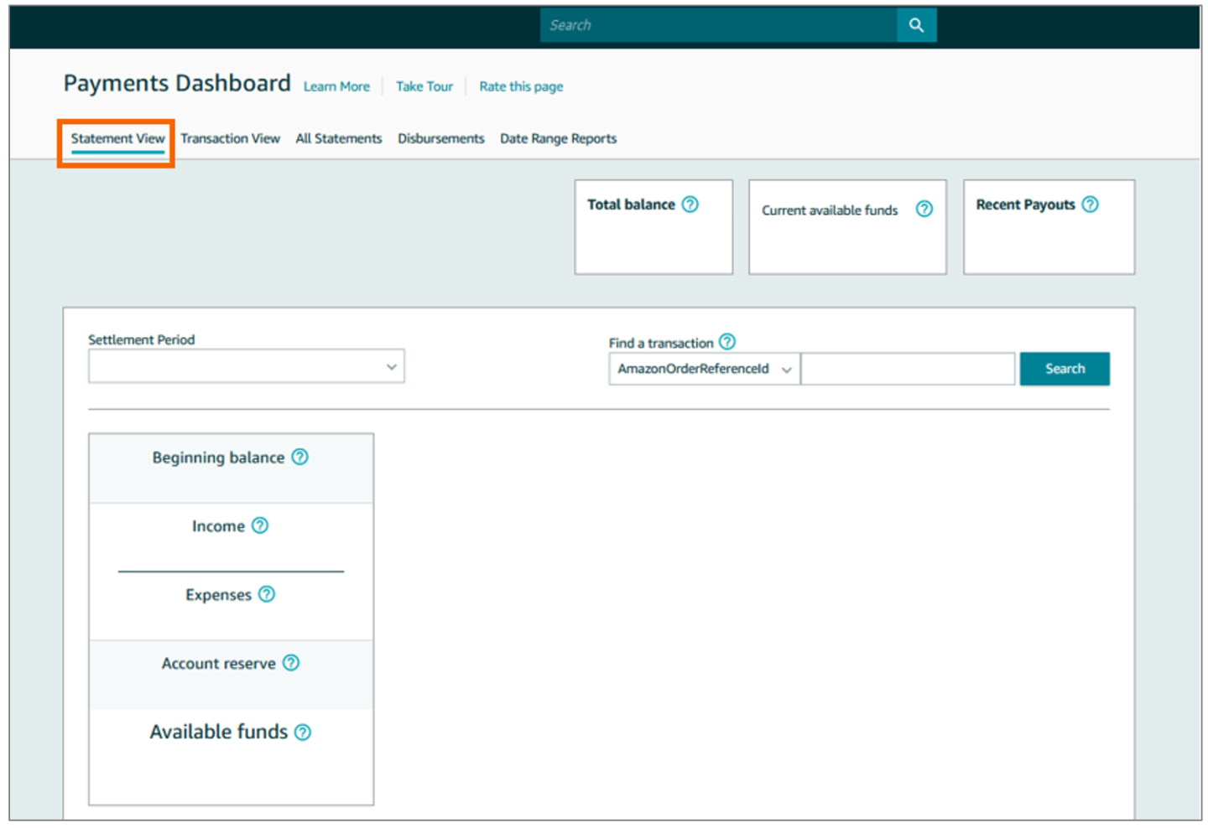
Task: Click the Available funds question mark icon
Action: click(302, 731)
